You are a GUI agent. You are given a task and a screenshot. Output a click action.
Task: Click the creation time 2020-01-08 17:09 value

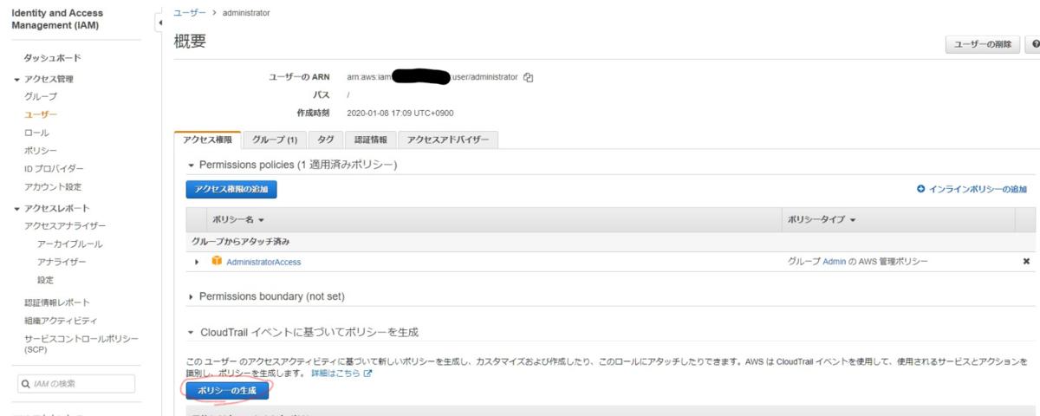[400, 114]
